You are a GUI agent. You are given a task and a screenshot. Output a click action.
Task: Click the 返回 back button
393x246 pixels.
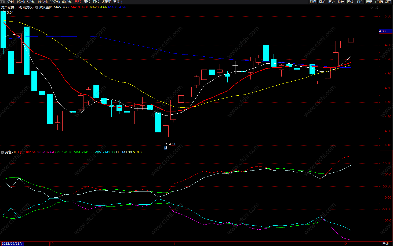tap(388, 2)
